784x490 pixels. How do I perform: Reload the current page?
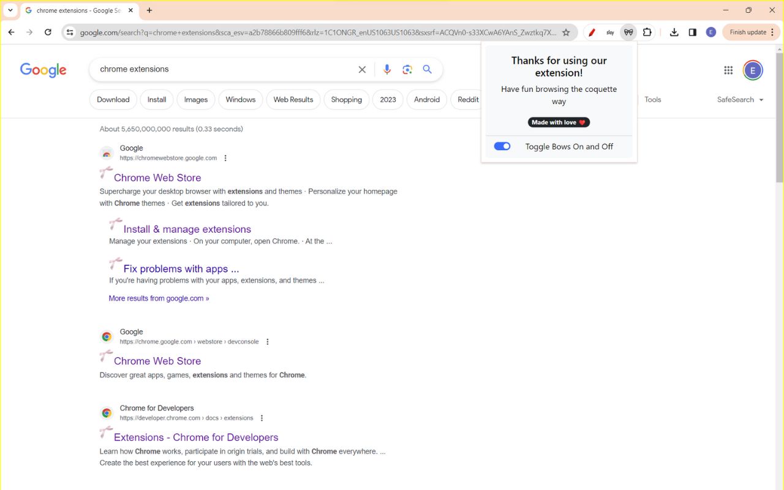48,32
